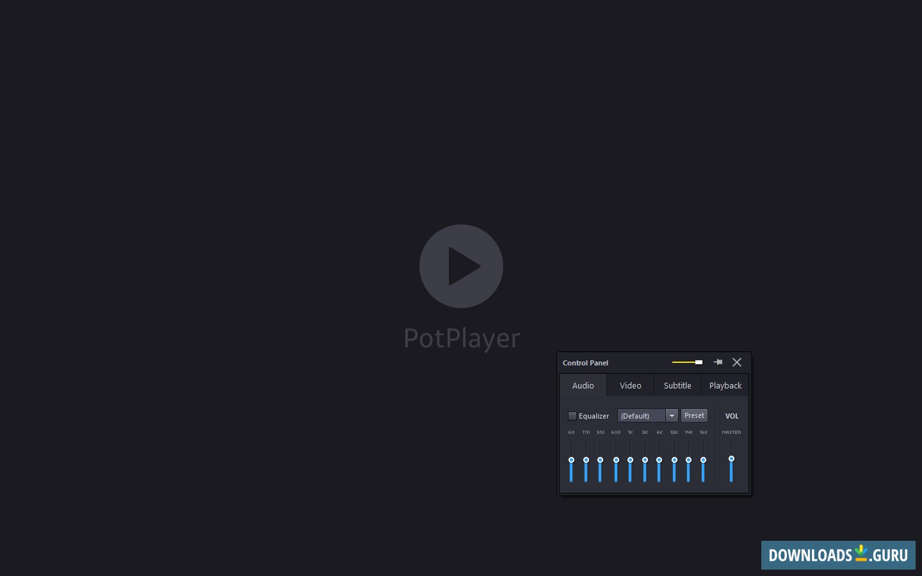The height and width of the screenshot is (576, 922).
Task: Click the 1K equalizer slider
Action: click(x=630, y=460)
